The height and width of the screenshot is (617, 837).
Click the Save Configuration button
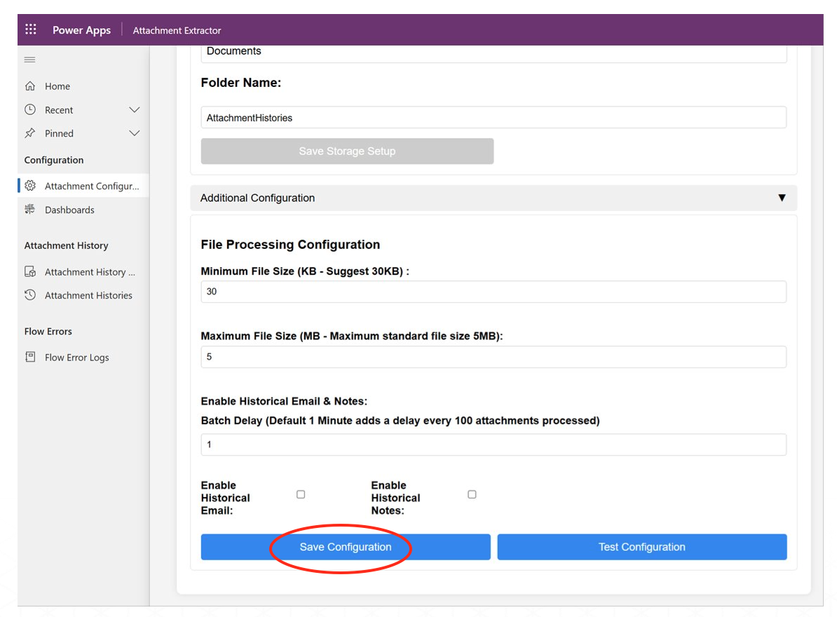click(x=346, y=547)
